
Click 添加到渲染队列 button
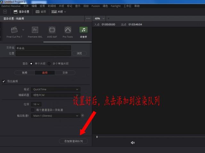[73, 141]
